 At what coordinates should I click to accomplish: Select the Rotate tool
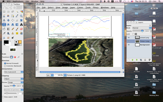[21, 20]
